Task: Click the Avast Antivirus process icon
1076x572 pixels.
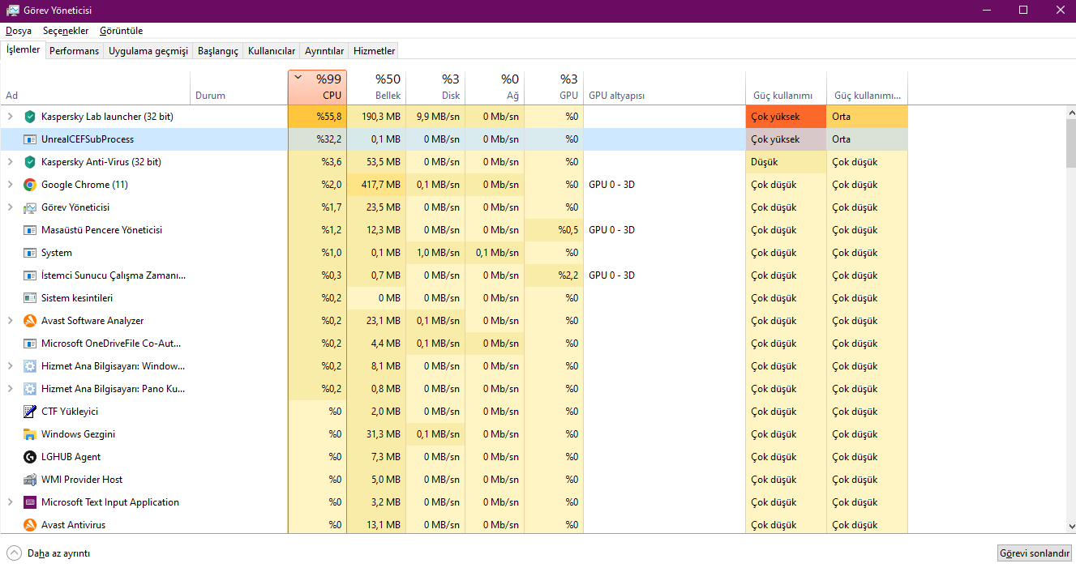Action: pyautogui.click(x=30, y=525)
